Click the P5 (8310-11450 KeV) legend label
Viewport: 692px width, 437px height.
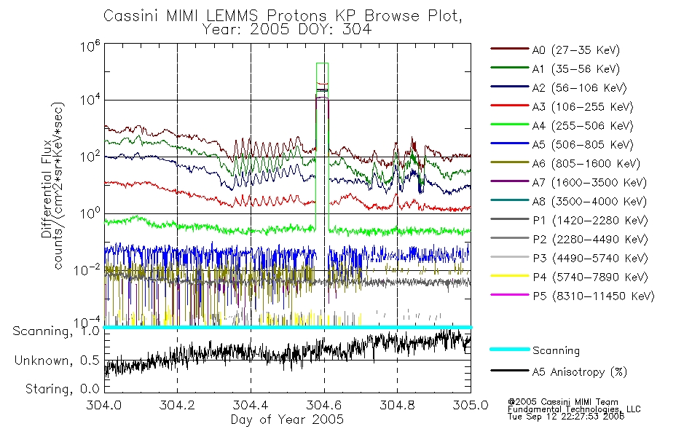(x=594, y=296)
